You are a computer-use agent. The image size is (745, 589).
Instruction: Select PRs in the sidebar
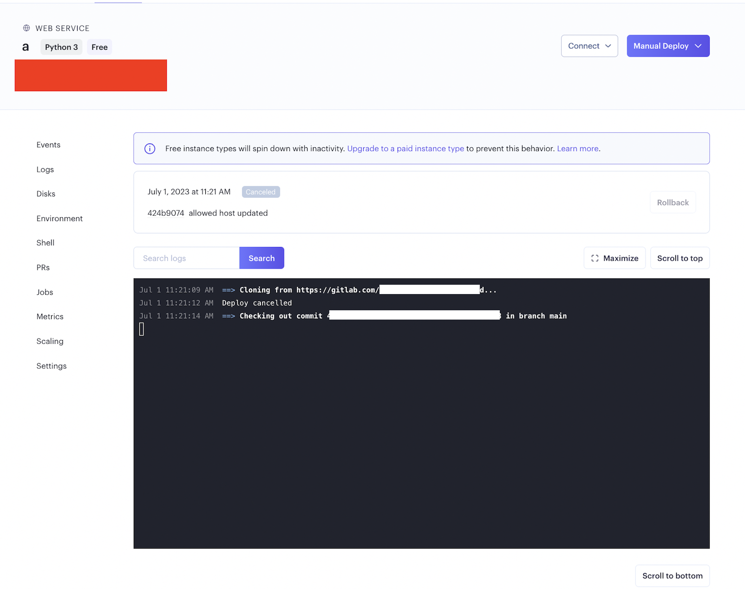pyautogui.click(x=43, y=268)
